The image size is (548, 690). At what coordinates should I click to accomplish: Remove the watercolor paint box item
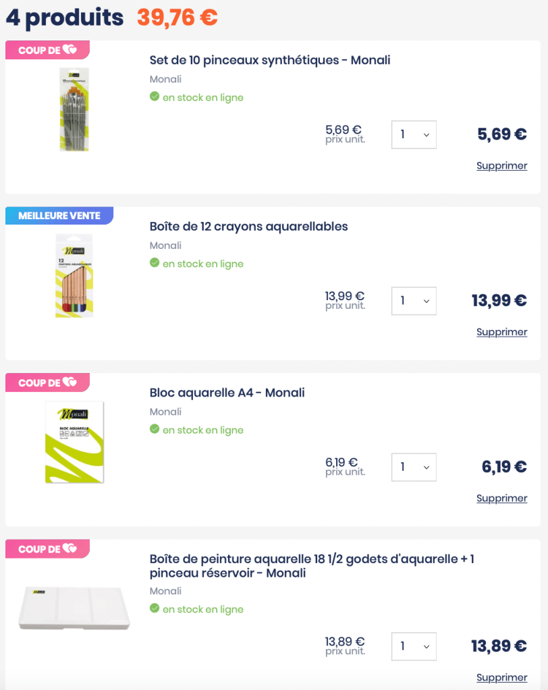click(x=501, y=678)
